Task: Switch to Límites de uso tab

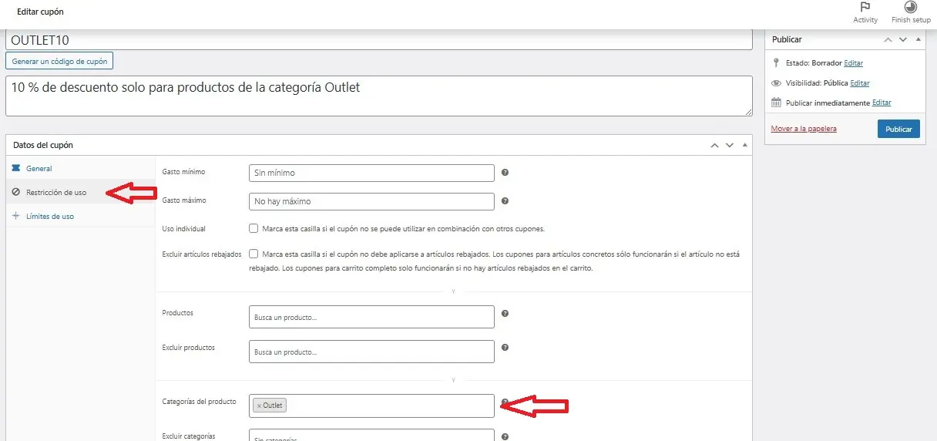Action: pos(49,217)
